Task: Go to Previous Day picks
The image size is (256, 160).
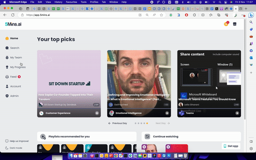Action: point(118,123)
